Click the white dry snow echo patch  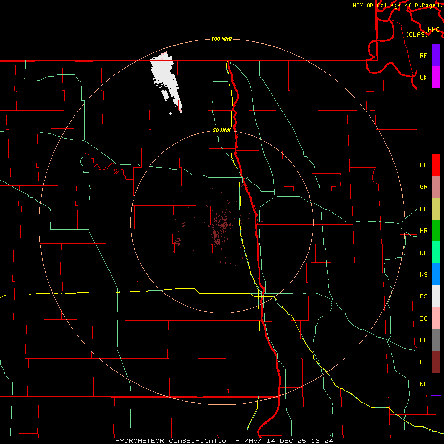(x=166, y=76)
